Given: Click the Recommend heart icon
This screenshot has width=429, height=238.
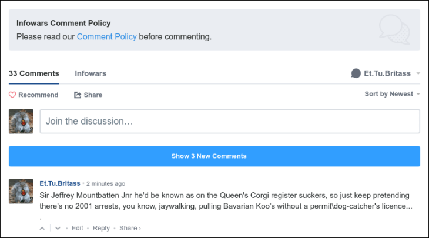Looking at the screenshot, I should 12,95.
